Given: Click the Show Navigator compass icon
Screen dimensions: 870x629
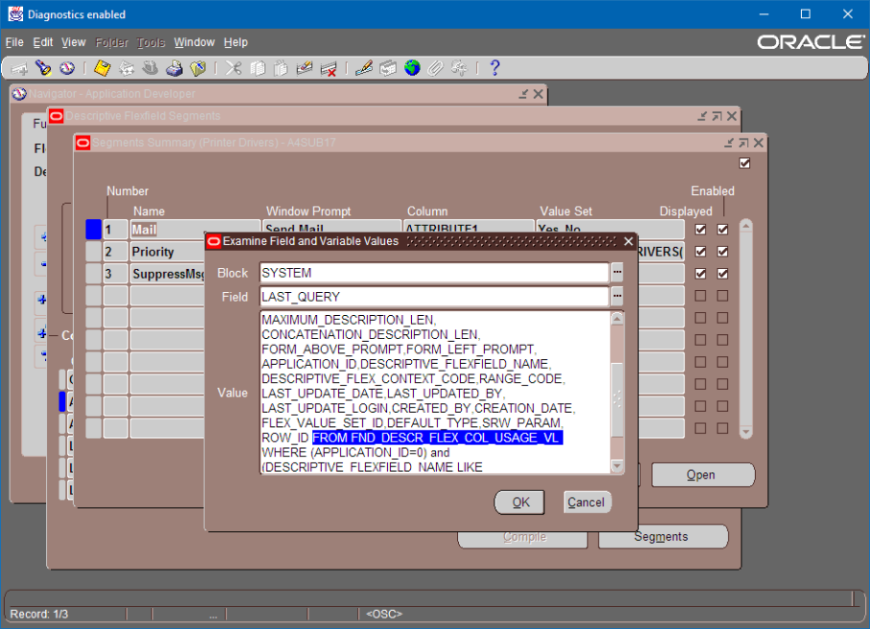Looking at the screenshot, I should coord(67,68).
